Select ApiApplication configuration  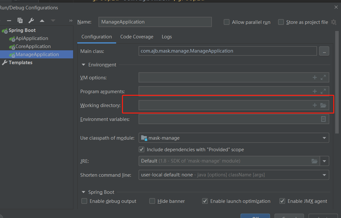point(32,38)
